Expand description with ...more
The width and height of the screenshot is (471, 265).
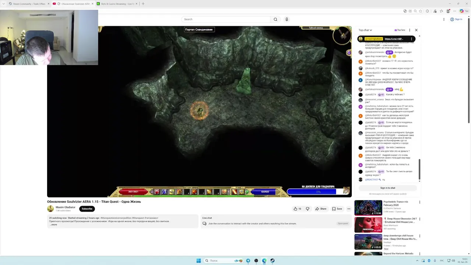53,225
